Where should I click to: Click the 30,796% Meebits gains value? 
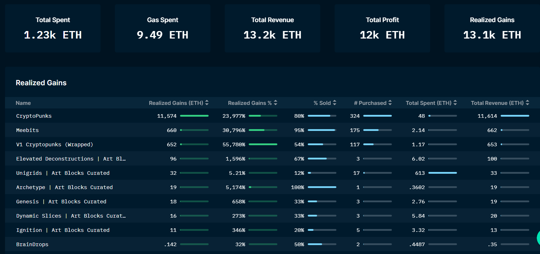pyautogui.click(x=234, y=130)
